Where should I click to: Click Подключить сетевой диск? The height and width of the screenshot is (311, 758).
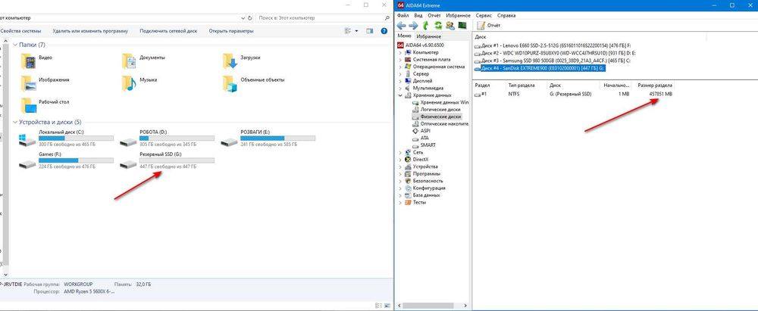[168, 31]
